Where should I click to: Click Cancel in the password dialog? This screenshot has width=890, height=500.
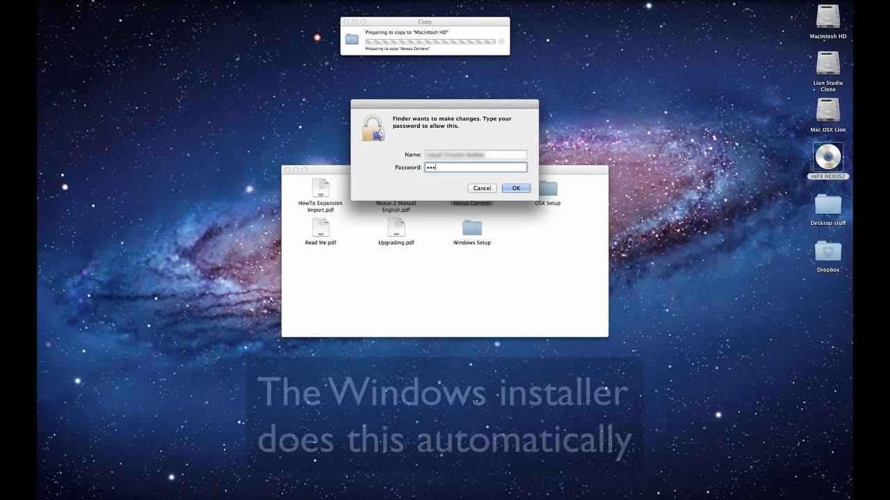point(483,188)
